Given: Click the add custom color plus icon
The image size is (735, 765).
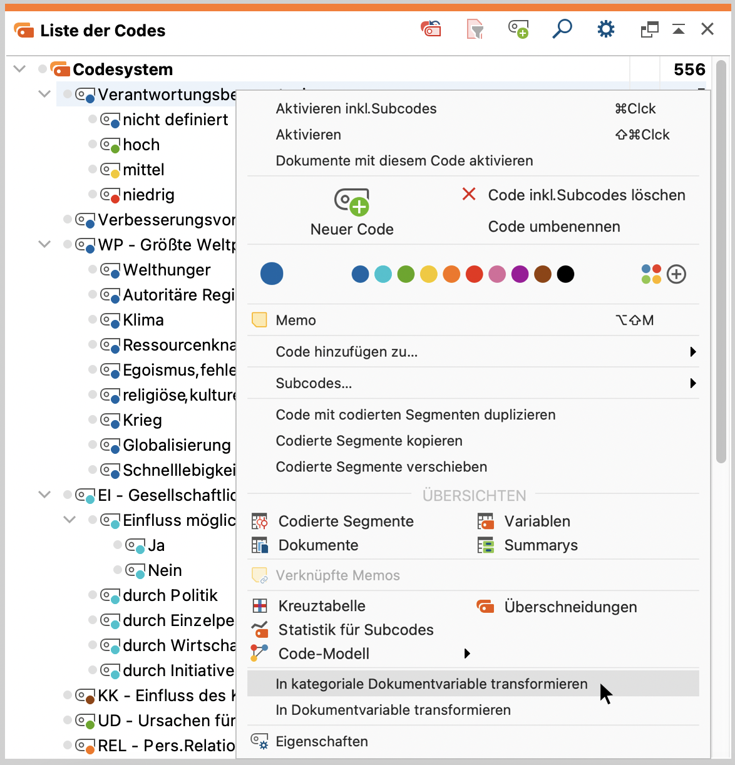Looking at the screenshot, I should 676,274.
